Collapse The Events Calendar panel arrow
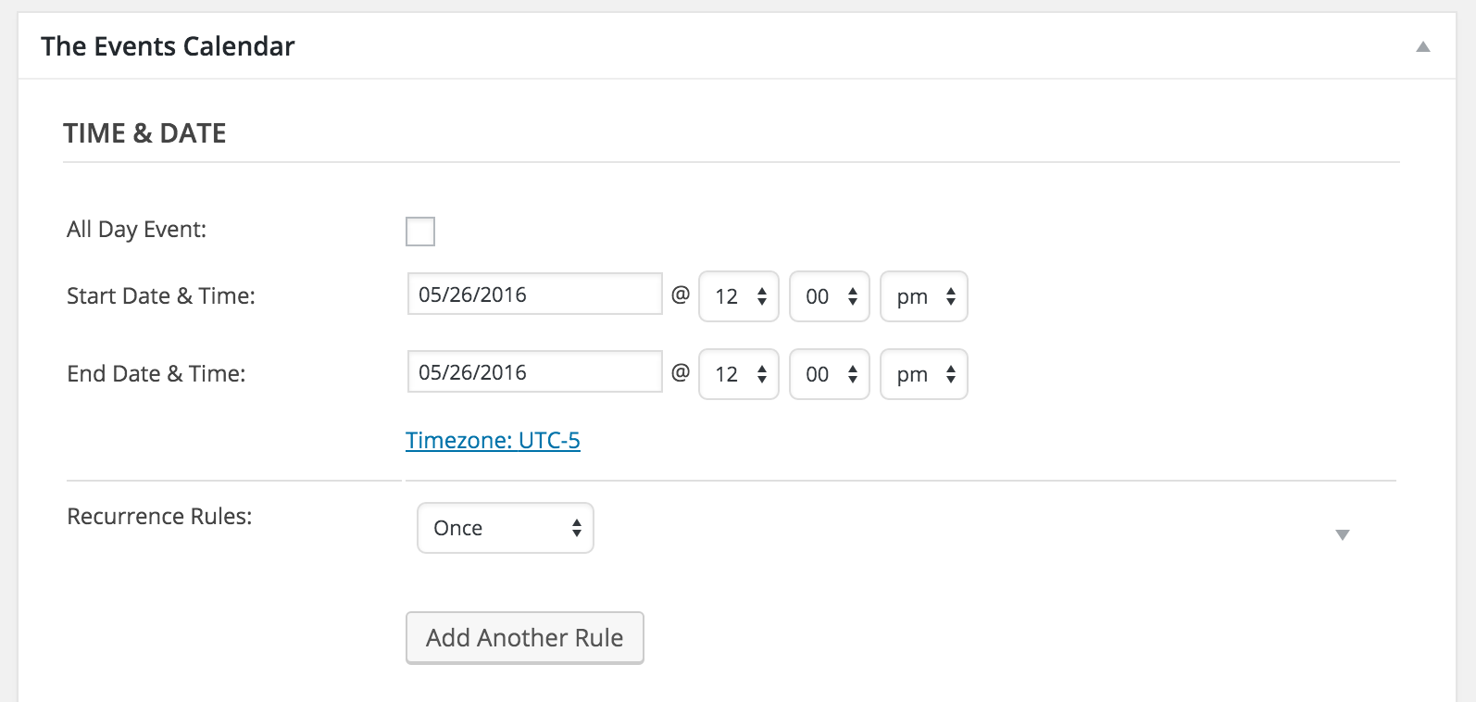 pos(1423,46)
